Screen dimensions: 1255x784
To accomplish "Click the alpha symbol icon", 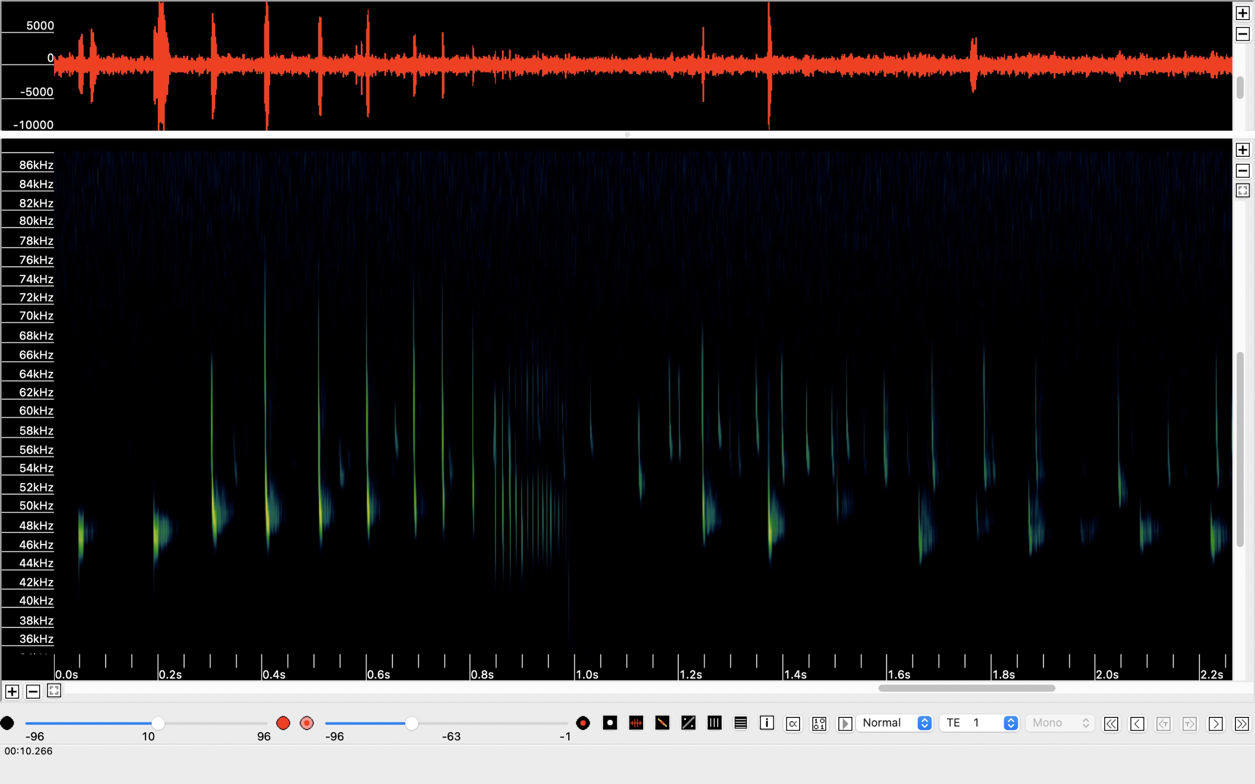I will tap(793, 723).
